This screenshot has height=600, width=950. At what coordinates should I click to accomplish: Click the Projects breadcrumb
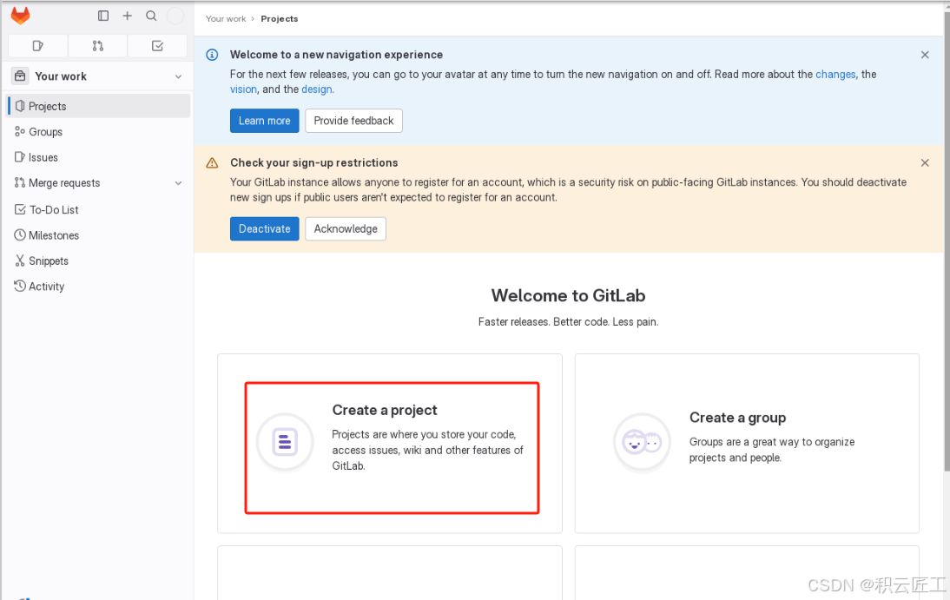pyautogui.click(x=280, y=19)
